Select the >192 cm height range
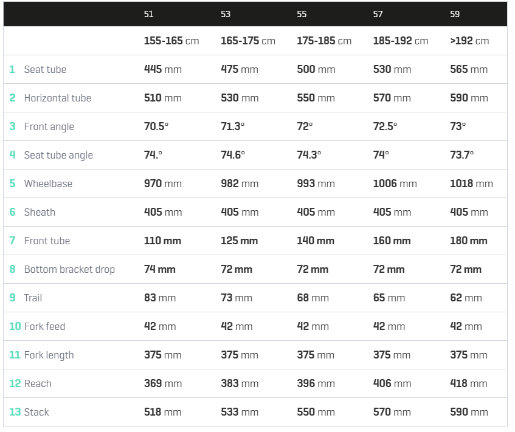Image resolution: width=515 pixels, height=432 pixels. (469, 41)
